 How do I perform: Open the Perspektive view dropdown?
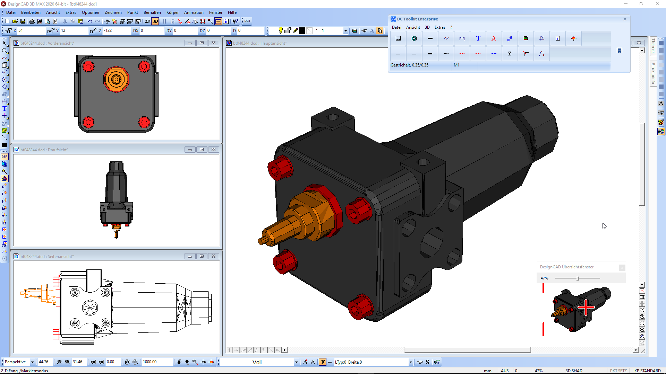[x=32, y=362]
